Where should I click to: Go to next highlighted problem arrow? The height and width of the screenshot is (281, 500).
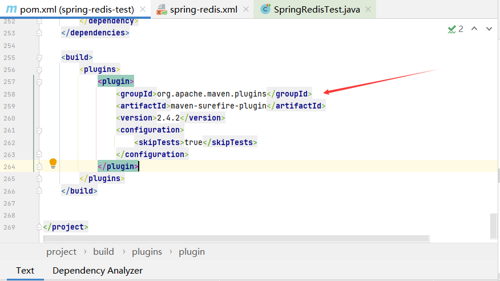click(x=489, y=29)
